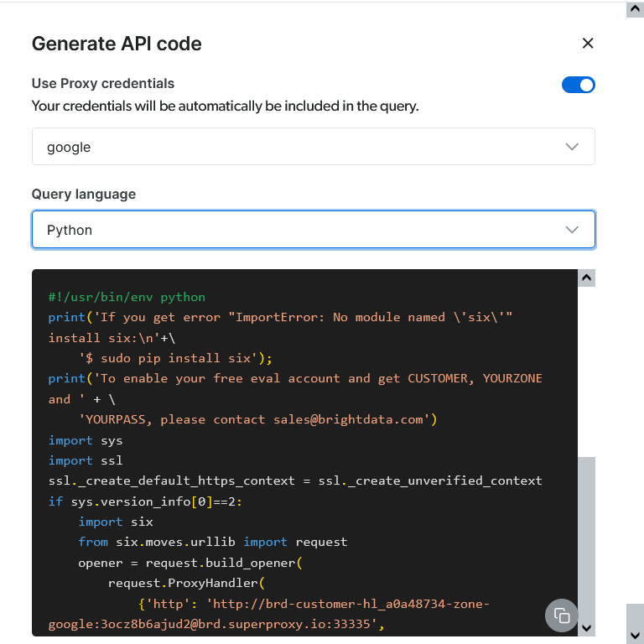Click the page scroll-down arrow at bottom right
644x644 pixels.
(635, 636)
